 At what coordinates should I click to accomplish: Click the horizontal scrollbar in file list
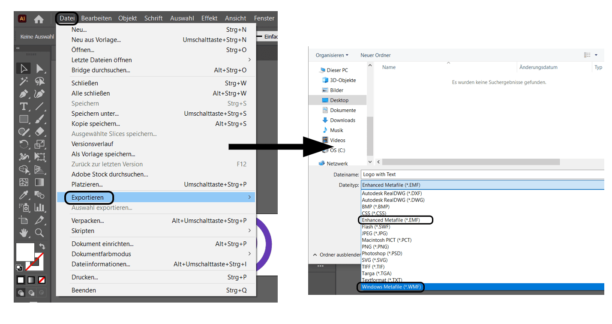pyautogui.click(x=471, y=162)
